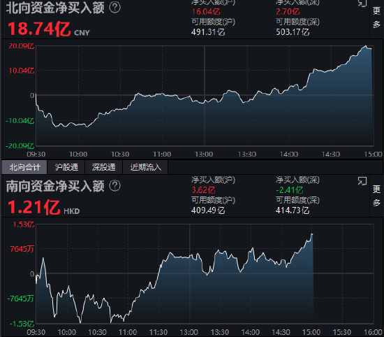Switch to the 深股通 tab
The width and height of the screenshot is (384, 337).
tap(103, 167)
